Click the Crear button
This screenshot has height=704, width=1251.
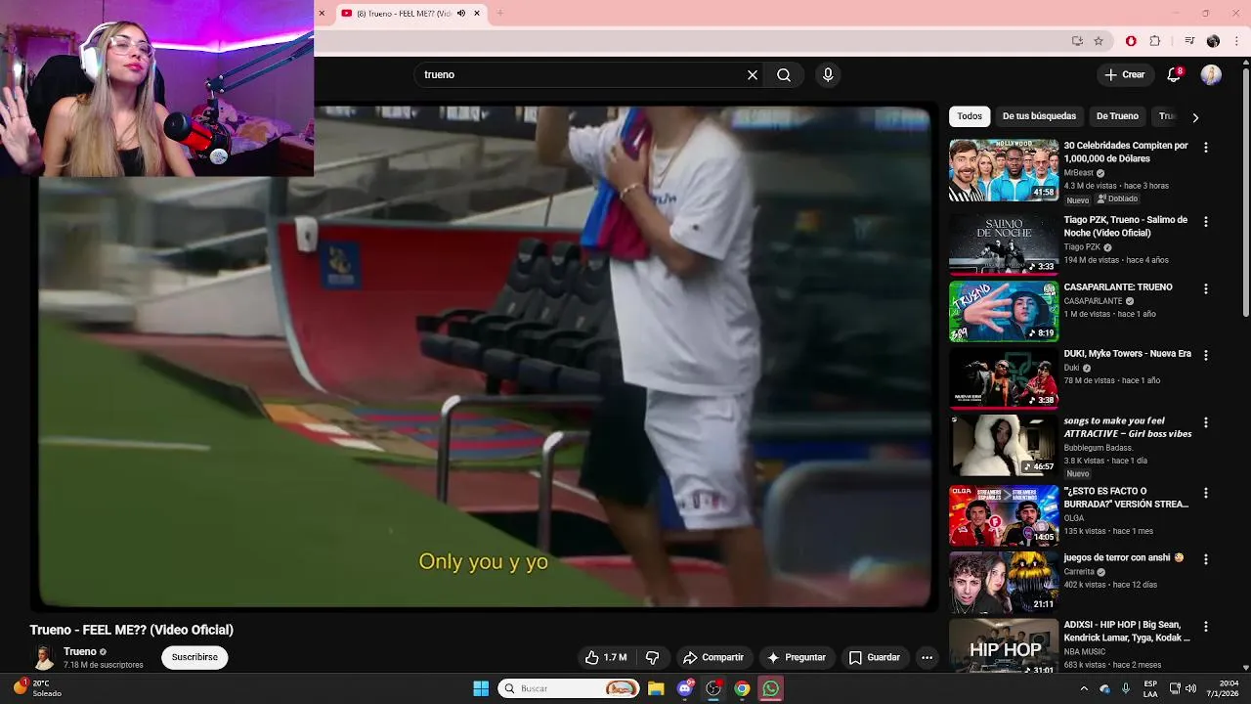[x=1124, y=74]
